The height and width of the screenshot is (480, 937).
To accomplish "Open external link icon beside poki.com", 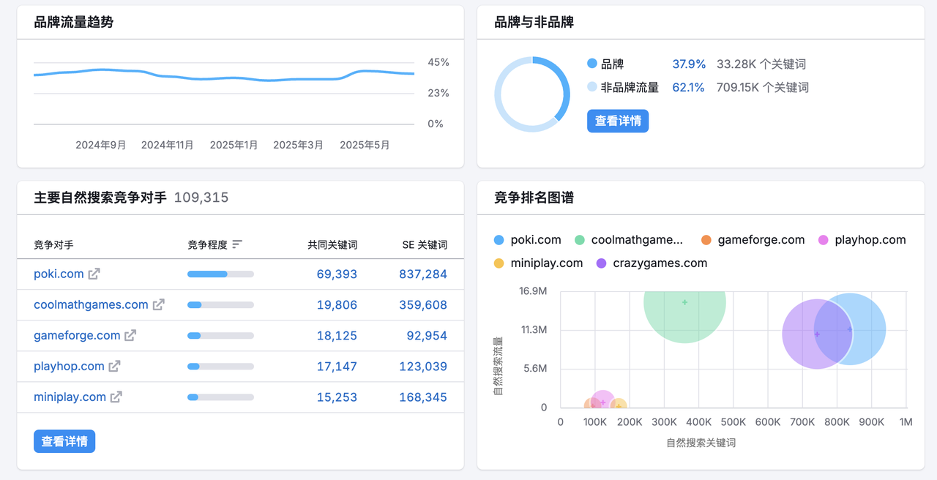I will (94, 274).
